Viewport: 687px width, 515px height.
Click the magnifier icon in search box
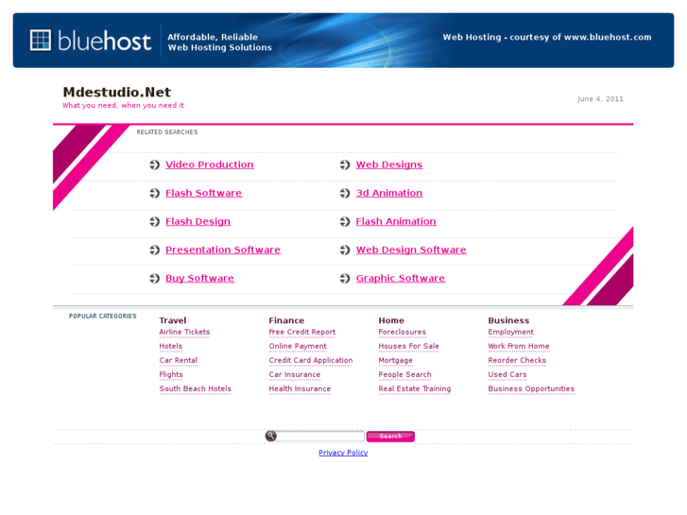coord(271,436)
